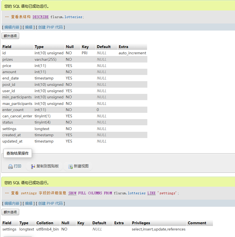Select 'settings' field cell in DESCRIBE table

click(17, 129)
